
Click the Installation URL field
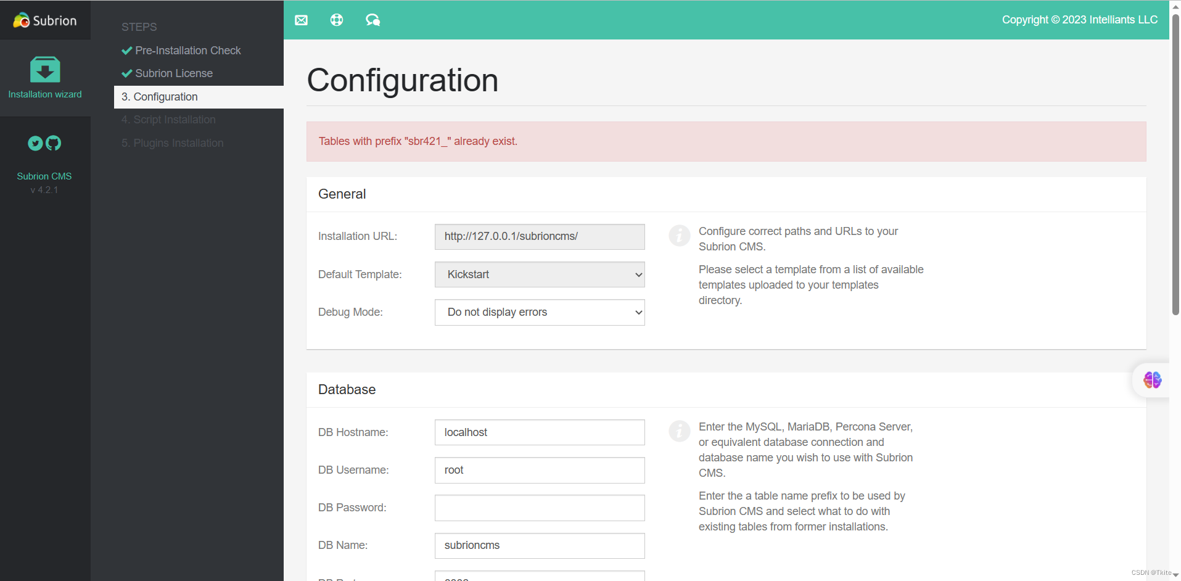pyautogui.click(x=540, y=237)
